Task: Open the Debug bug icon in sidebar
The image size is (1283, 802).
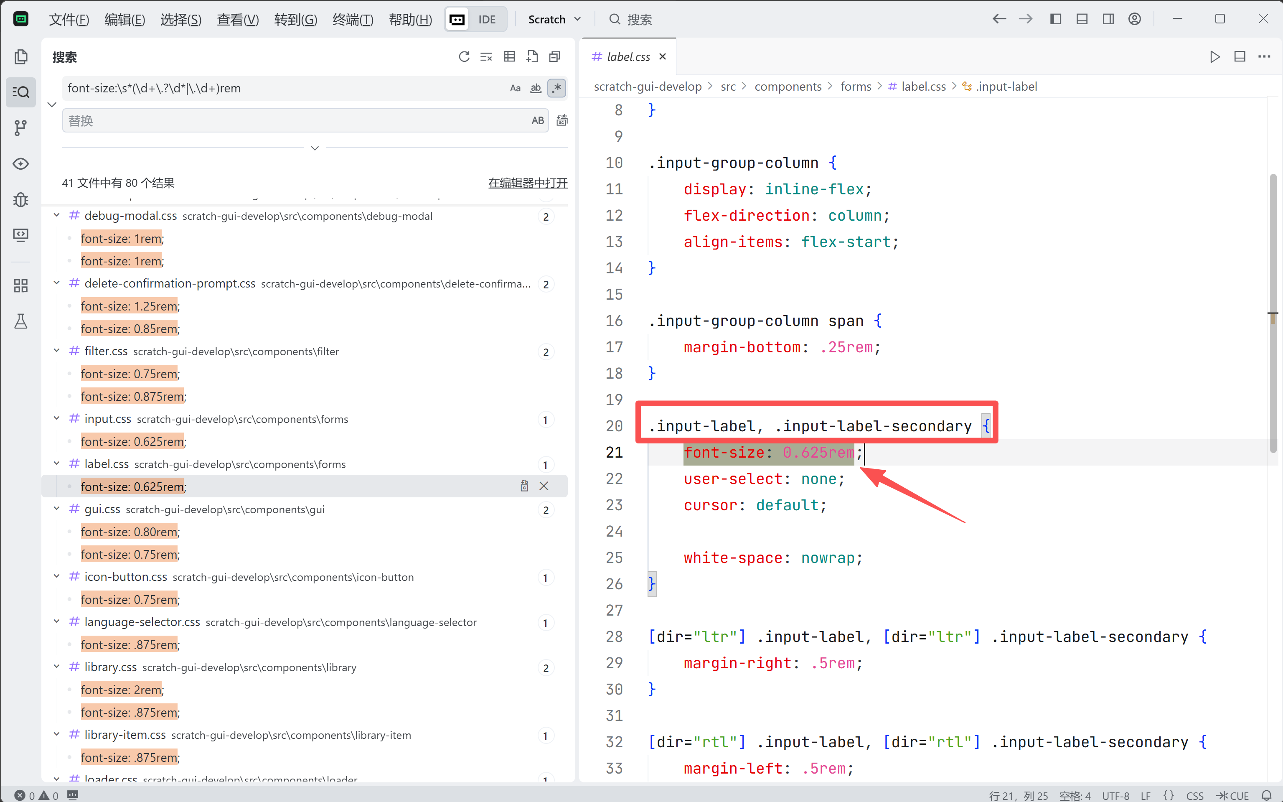Action: [20, 199]
